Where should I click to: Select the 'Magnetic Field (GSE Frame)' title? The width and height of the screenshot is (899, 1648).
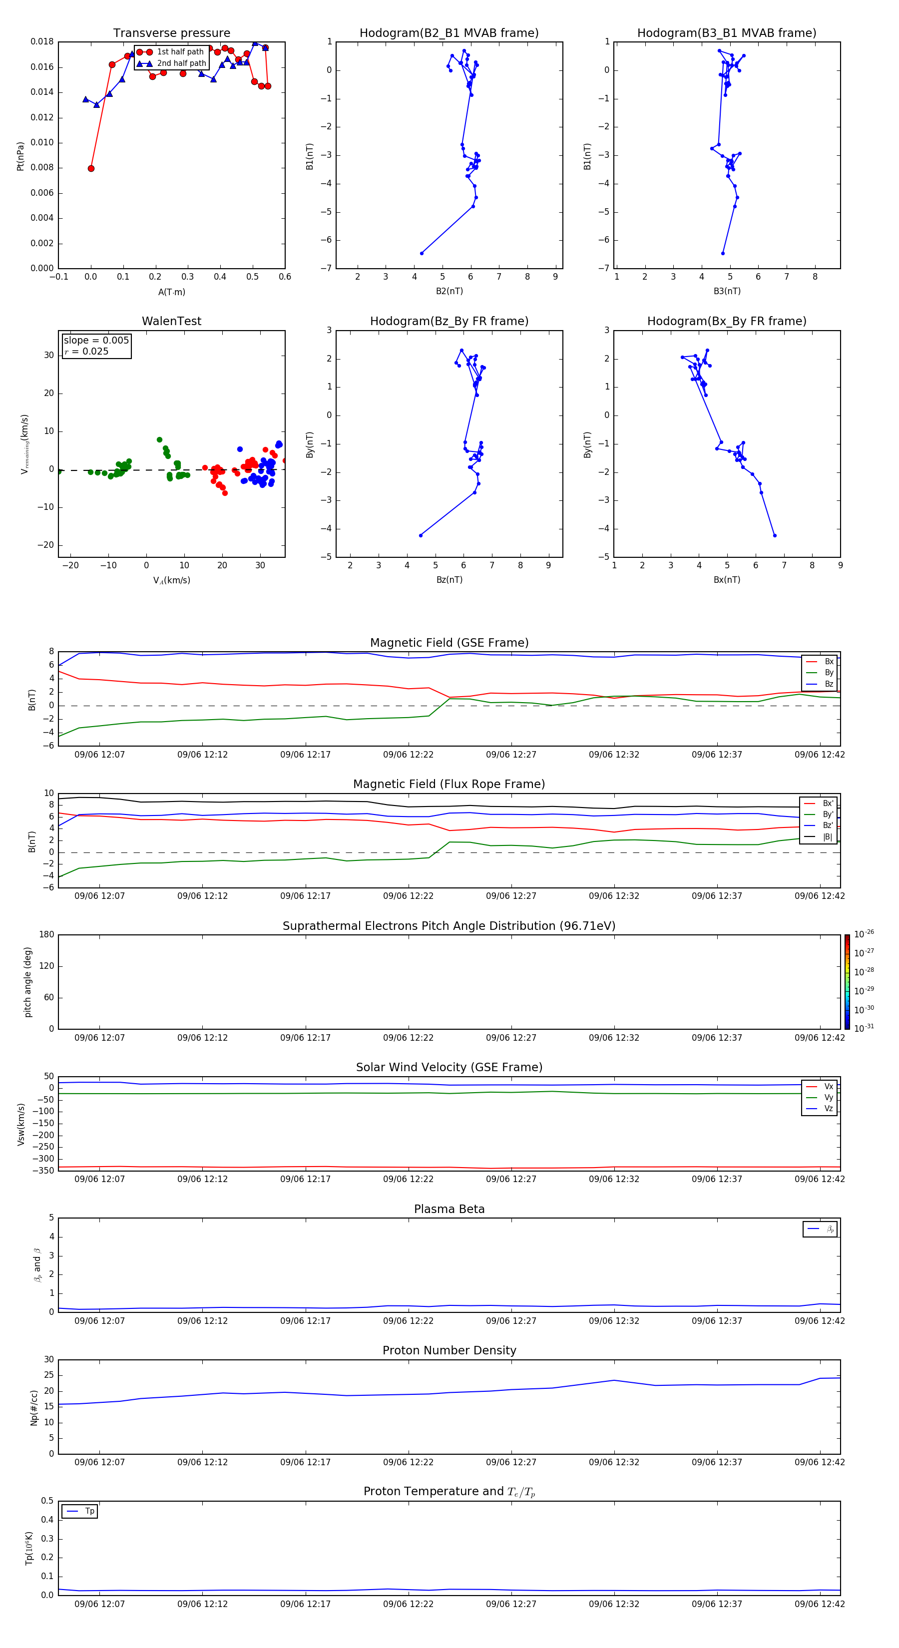(x=449, y=643)
